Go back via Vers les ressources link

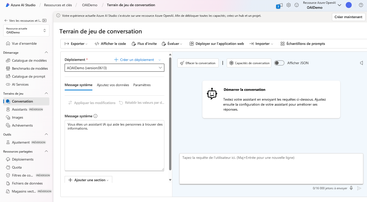23,20
